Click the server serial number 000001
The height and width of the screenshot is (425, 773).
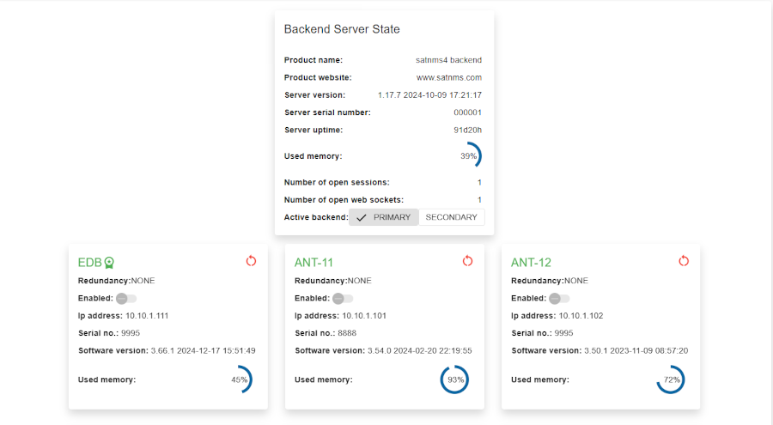coord(467,112)
